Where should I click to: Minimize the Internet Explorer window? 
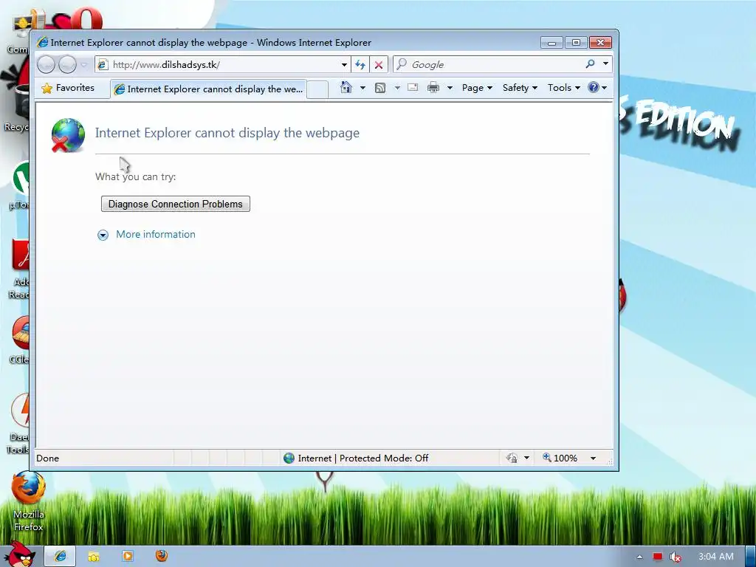click(x=551, y=43)
